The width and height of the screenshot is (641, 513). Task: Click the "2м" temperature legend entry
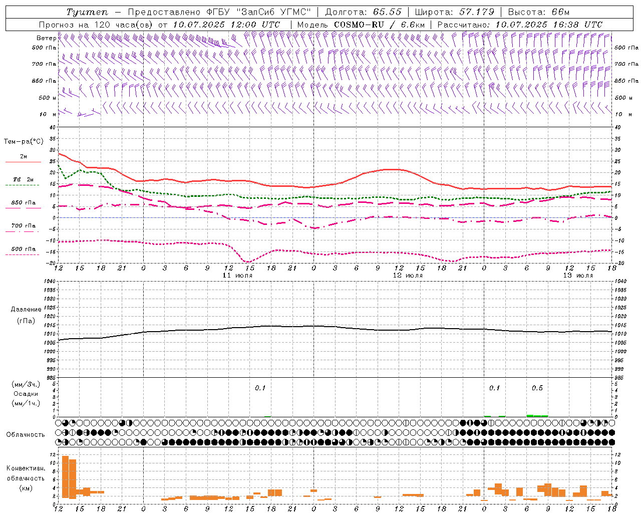[x=24, y=156]
